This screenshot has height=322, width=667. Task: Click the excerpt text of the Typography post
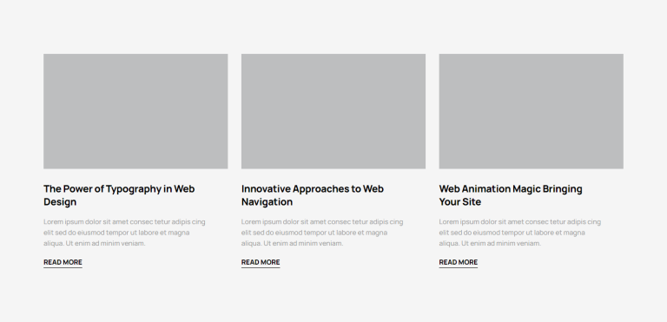(x=124, y=233)
